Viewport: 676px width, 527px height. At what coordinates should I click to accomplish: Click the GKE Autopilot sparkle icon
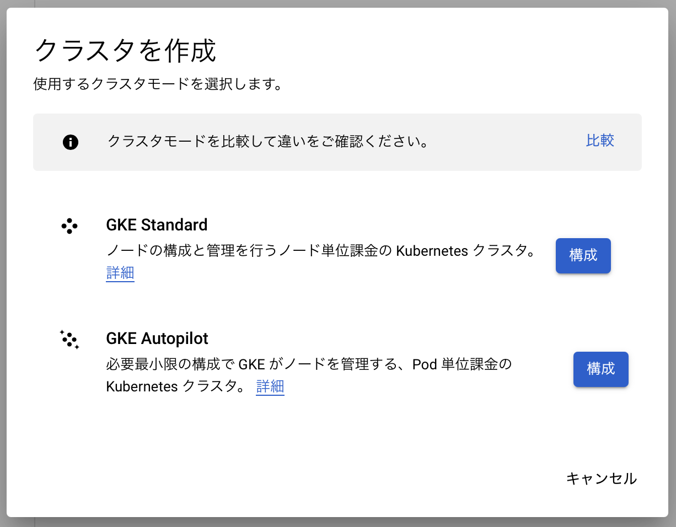69,339
